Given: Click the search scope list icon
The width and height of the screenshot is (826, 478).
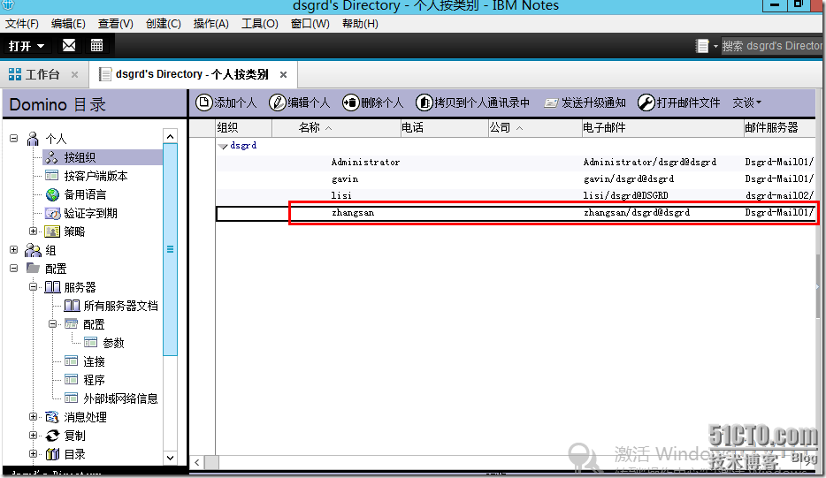Looking at the screenshot, I should coord(701,46).
